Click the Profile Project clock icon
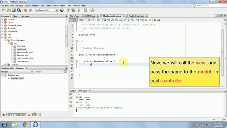Image resolution: width=227 pixels, height=128 pixels. (92, 10)
